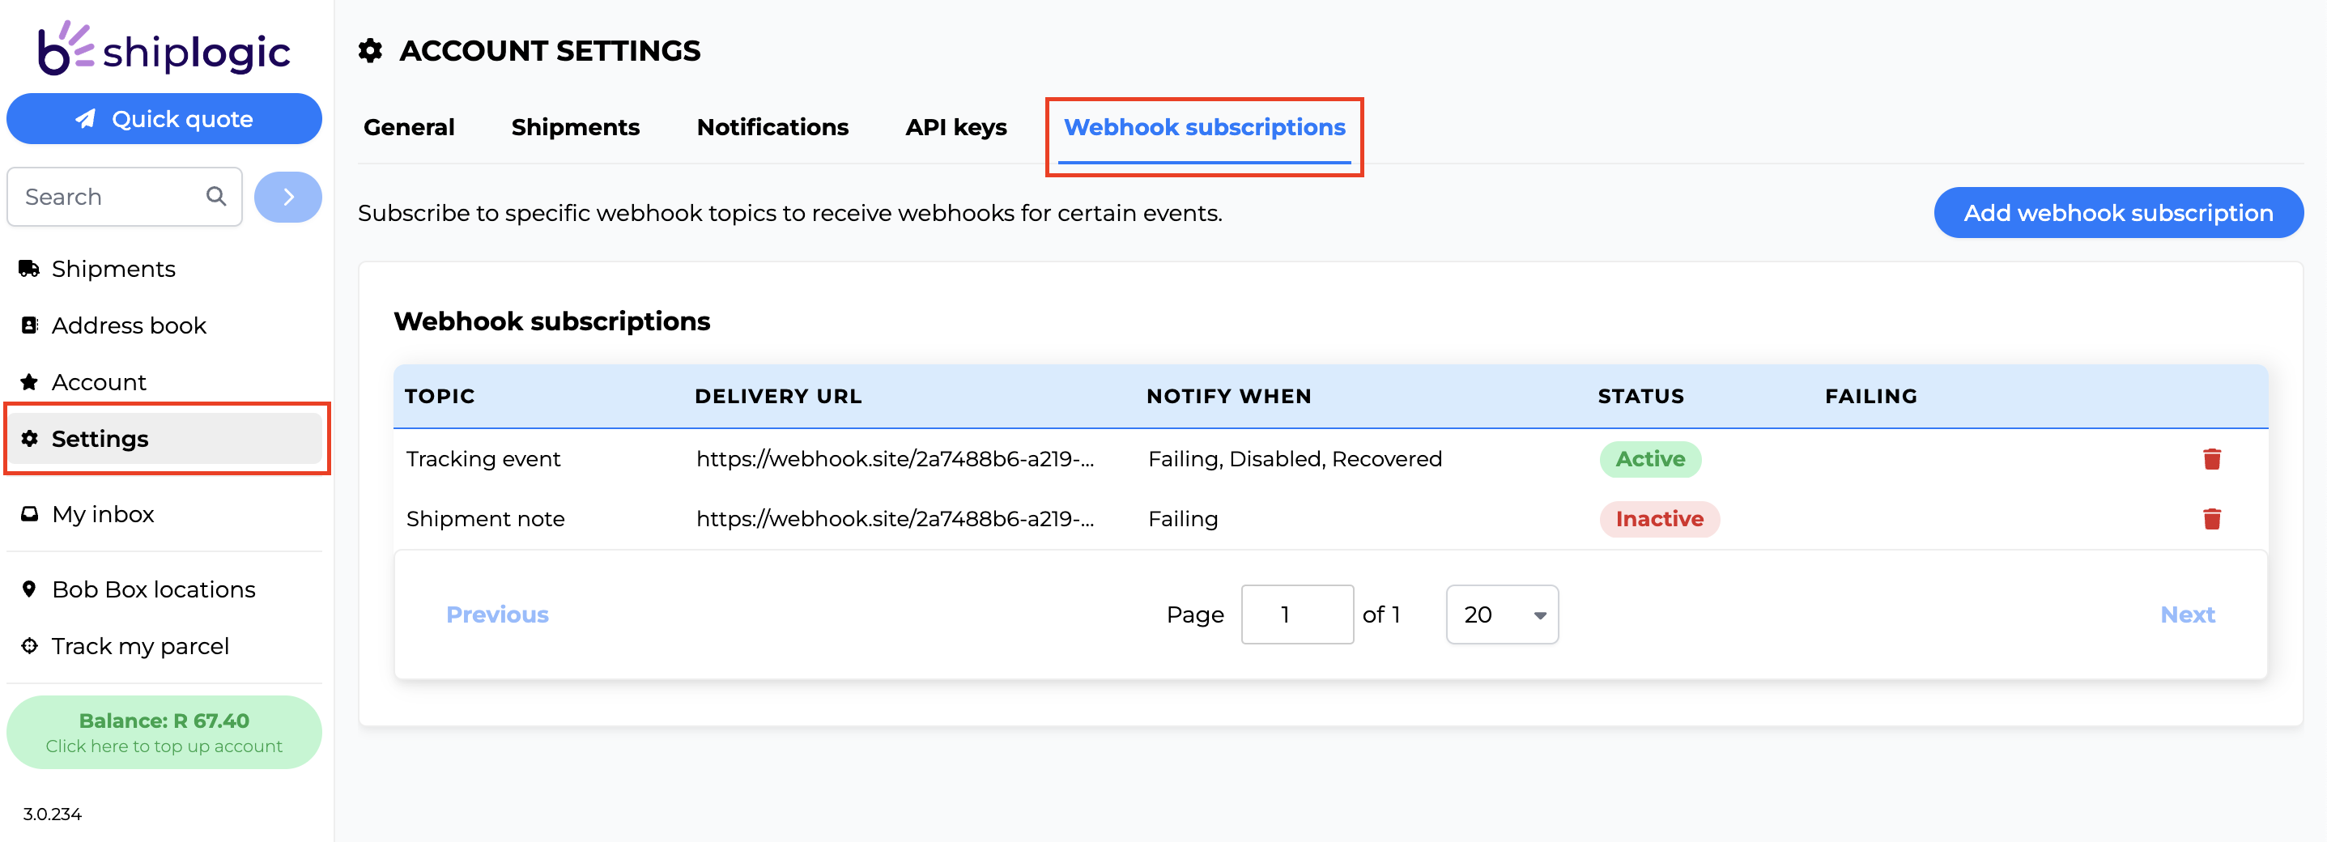Click Add webhook subscription button
This screenshot has height=842, width=2327.
[2118, 213]
